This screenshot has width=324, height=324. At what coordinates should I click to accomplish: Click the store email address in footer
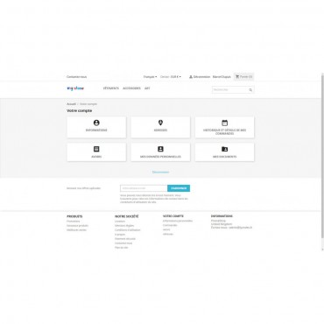[x=241, y=228]
